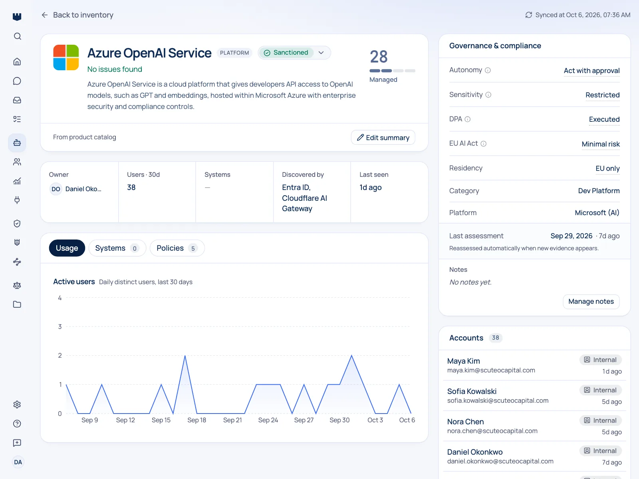The image size is (639, 479).
Task: Click Daniel Okonkwo's email address
Action: point(500,461)
